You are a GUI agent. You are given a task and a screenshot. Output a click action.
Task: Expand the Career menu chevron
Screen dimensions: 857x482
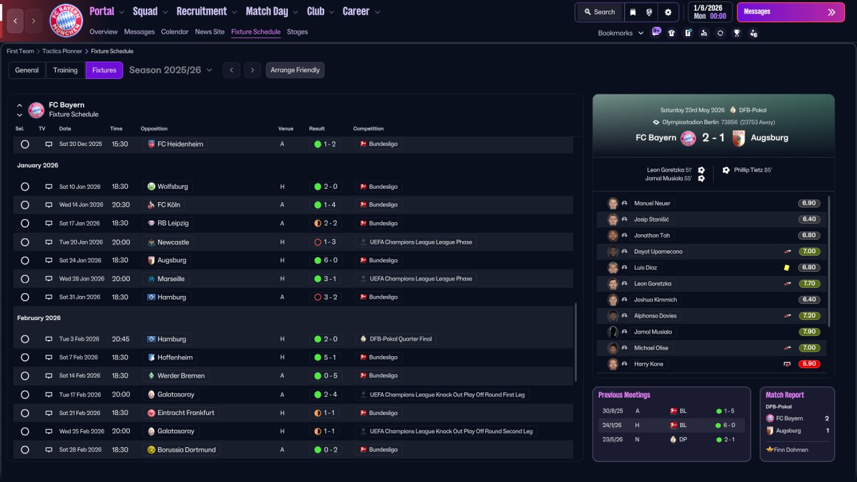[x=378, y=12]
